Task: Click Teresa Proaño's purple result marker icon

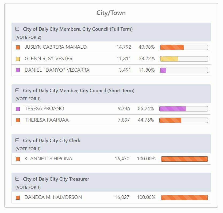Action: pos(18,109)
